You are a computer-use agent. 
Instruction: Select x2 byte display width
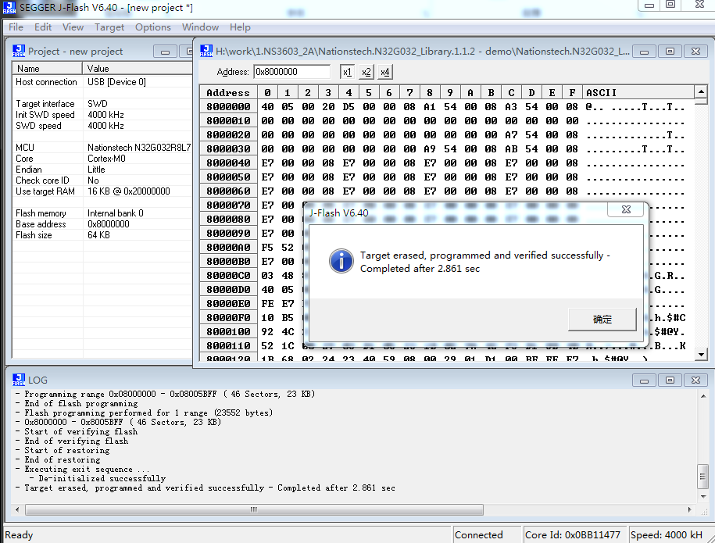click(x=366, y=72)
